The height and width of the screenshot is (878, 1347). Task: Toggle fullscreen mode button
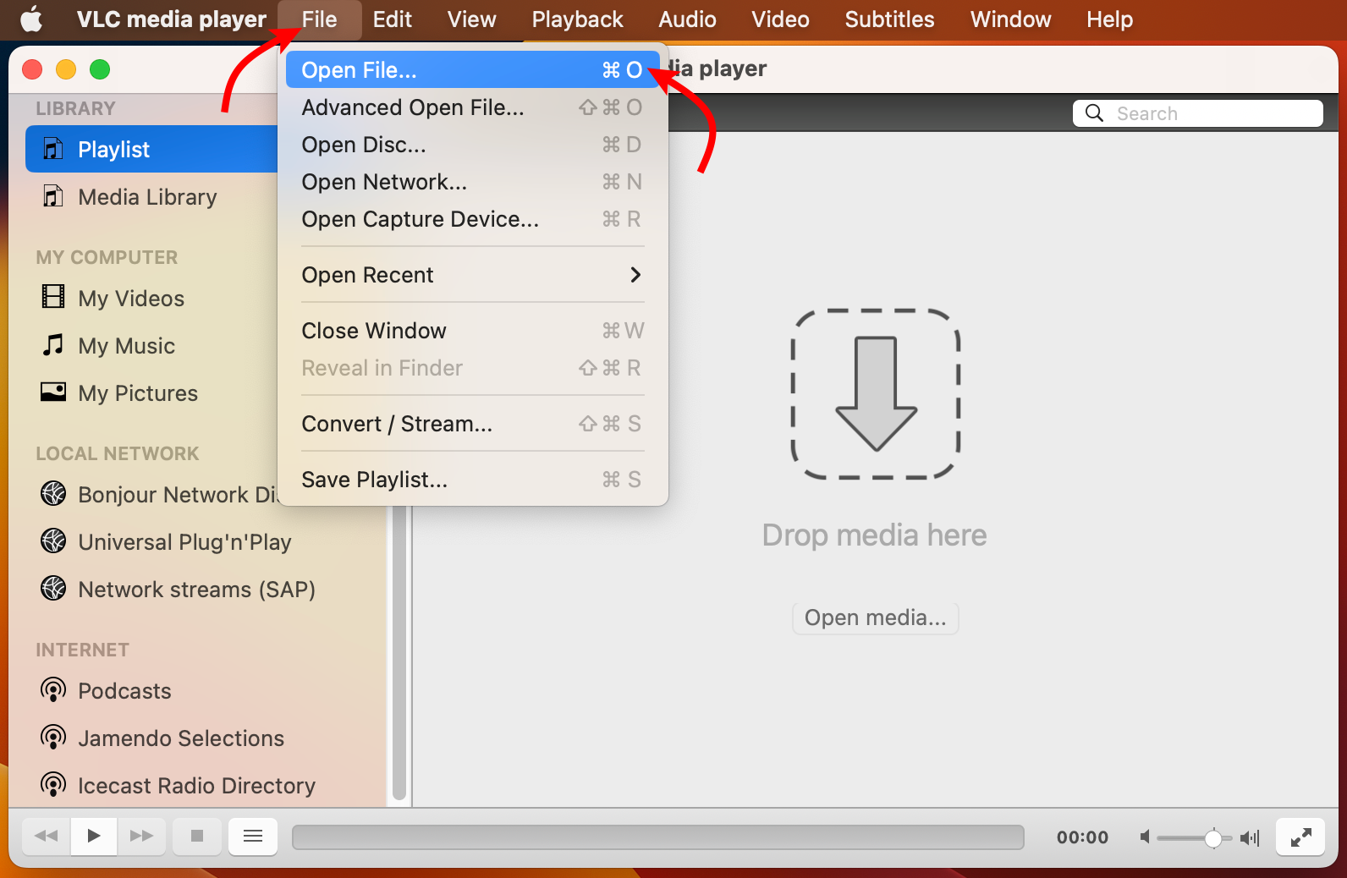tap(1300, 837)
